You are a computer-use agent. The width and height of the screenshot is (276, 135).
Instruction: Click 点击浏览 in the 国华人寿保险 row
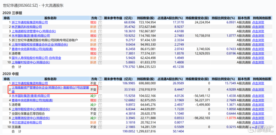[x=258, y=58]
